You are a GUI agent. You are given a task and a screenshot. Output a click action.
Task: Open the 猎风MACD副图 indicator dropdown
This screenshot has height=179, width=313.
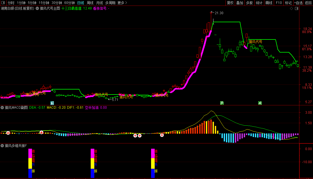coord(2,108)
